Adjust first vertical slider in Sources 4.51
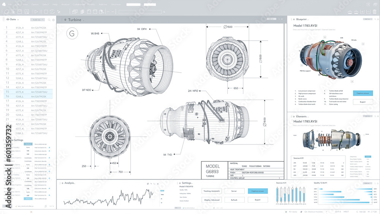This screenshot has height=214, width=380. click(x=277, y=195)
